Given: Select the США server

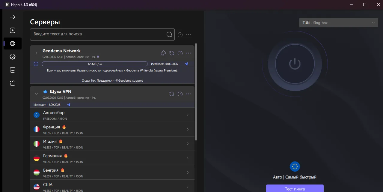Looking at the screenshot, I should [x=112, y=186].
